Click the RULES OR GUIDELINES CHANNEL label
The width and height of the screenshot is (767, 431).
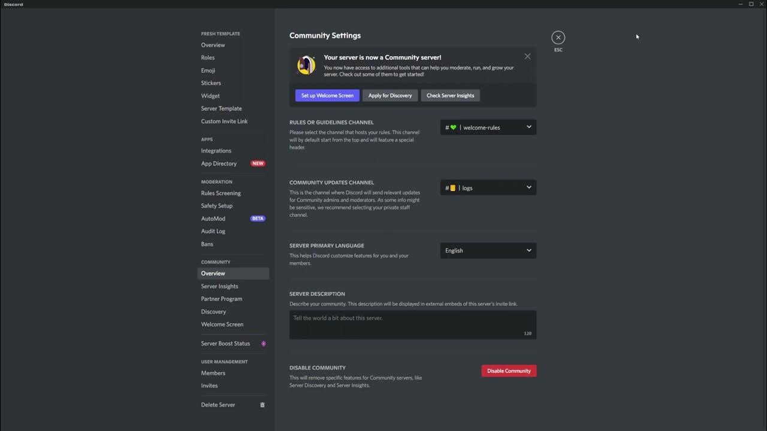tap(331, 122)
